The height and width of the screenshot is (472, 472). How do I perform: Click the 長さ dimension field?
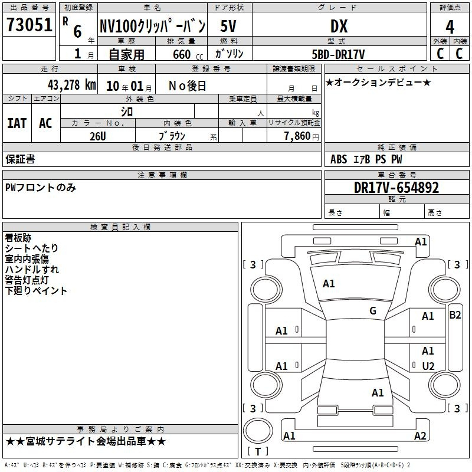coord(352,211)
